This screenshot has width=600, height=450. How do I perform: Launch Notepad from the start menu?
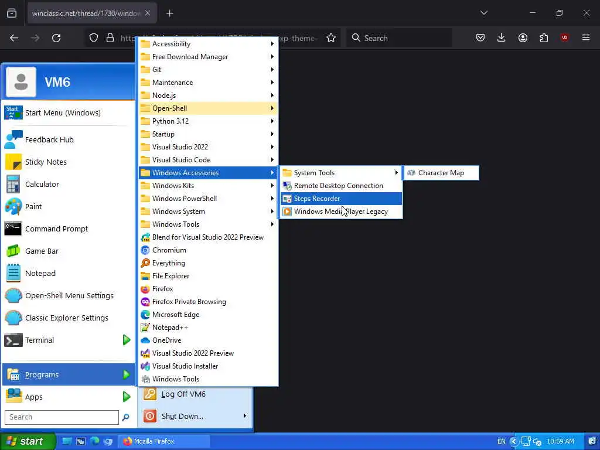click(68, 273)
